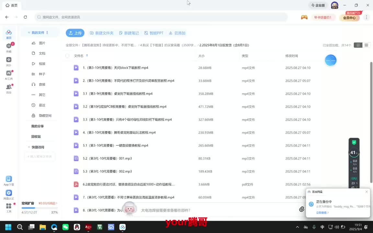Open the 首页 home sidebar icon

(x=9, y=34)
